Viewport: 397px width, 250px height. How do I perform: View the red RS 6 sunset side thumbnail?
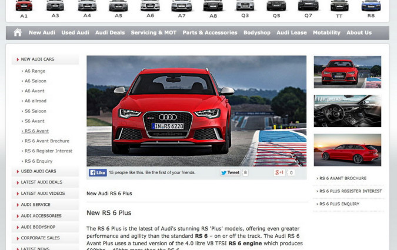point(347,149)
